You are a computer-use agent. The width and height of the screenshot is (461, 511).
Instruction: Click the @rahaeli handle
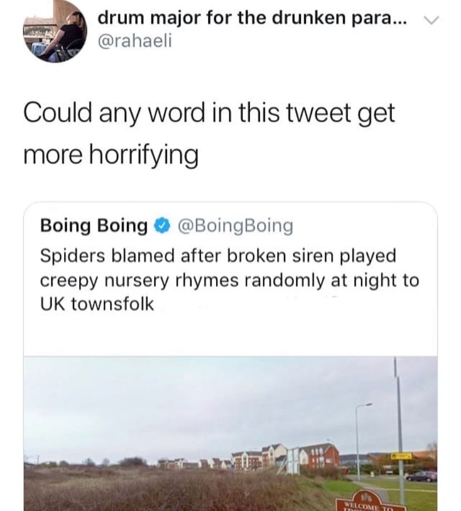131,42
